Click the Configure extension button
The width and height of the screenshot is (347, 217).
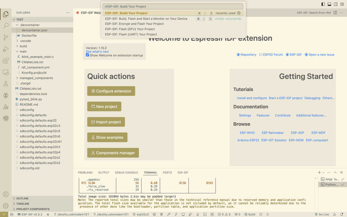[111, 91]
